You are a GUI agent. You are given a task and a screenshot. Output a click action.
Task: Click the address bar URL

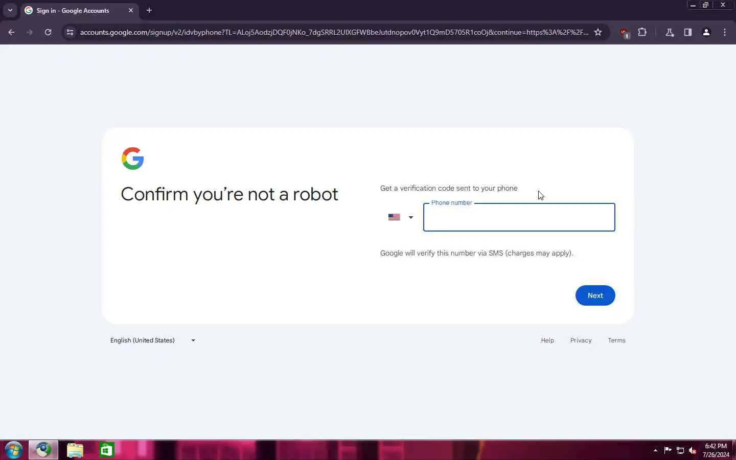pyautogui.click(x=334, y=32)
